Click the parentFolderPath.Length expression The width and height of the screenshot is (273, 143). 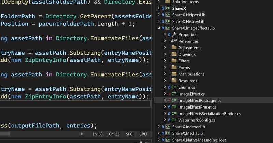pos(78,24)
